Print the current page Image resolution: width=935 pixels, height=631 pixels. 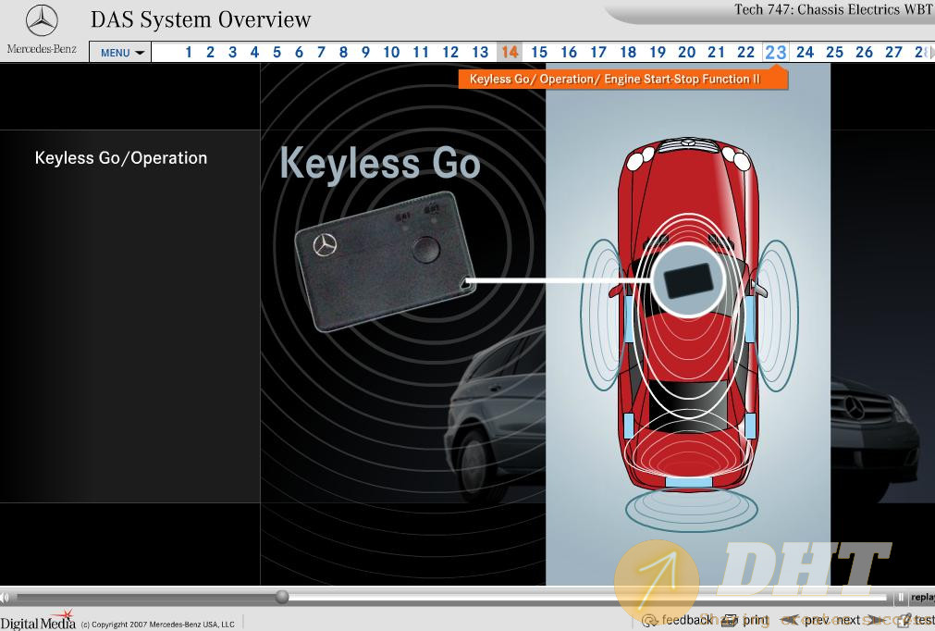coord(746,620)
